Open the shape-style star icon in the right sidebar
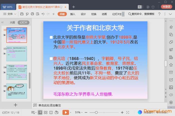 (171, 27)
